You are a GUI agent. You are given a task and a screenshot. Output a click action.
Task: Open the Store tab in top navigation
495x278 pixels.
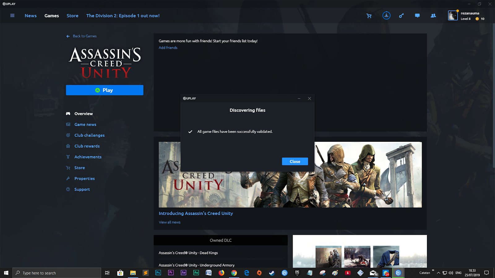(72, 16)
